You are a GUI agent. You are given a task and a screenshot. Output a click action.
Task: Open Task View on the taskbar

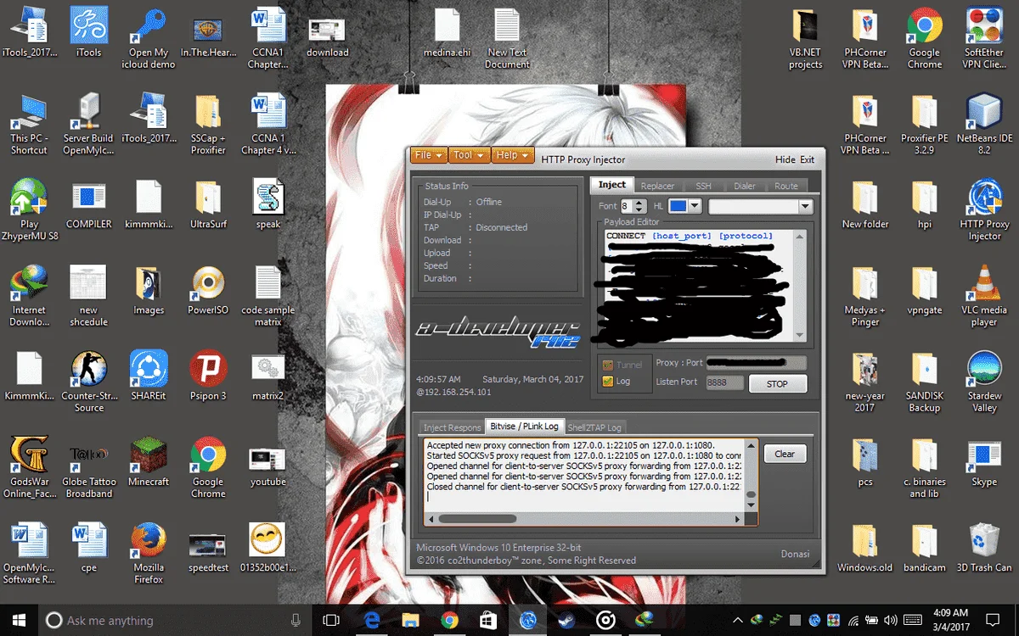(332, 620)
